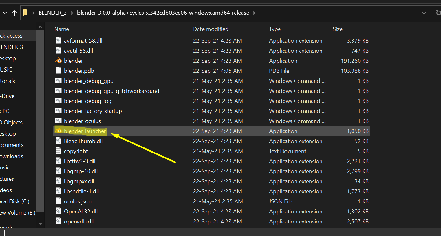Go up one folder with the up arrow

click(x=14, y=13)
